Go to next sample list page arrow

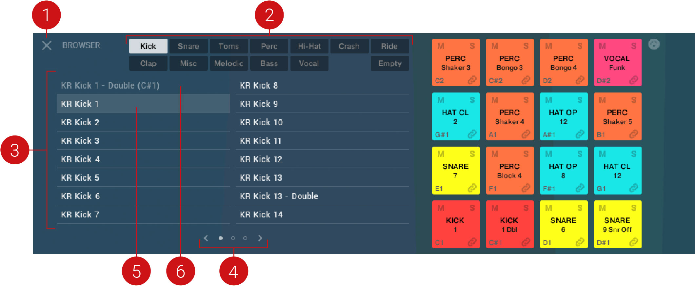260,238
